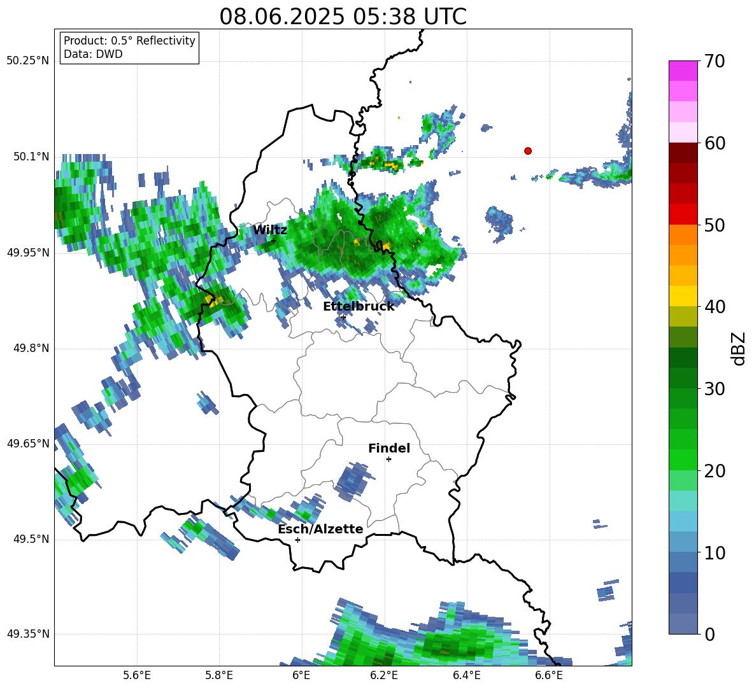Viewport: 754px width, 688px height.
Task: Click the 'Product: 0.5° Reflectivity' text
Action: 129,41
